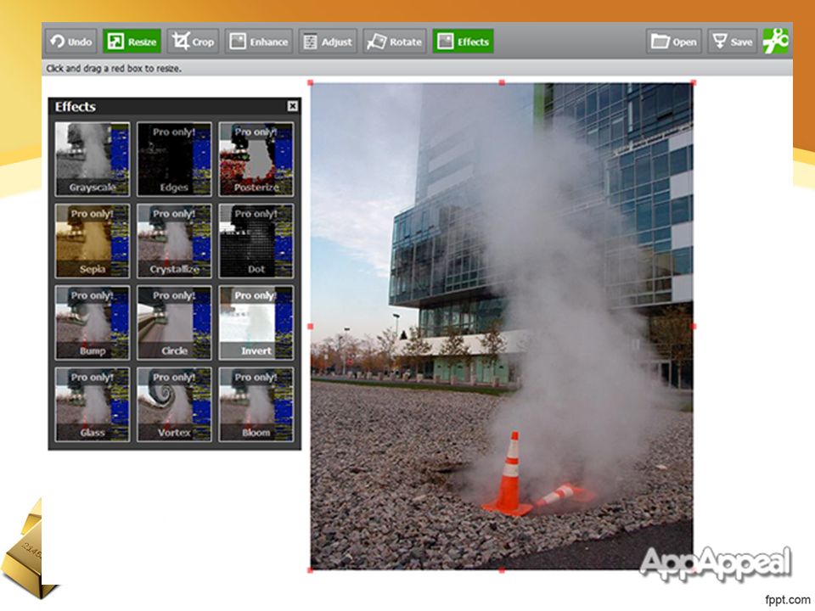This screenshot has width=815, height=611.
Task: Click the top-right red resize handle
Action: [x=694, y=82]
